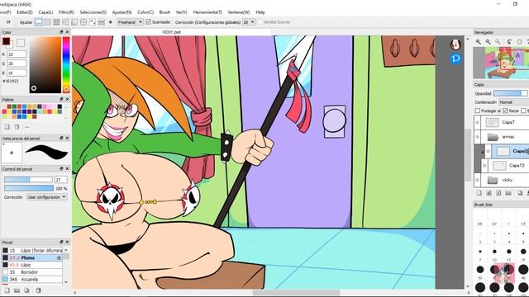
Task: Open the Capa menu
Action: coord(46,12)
